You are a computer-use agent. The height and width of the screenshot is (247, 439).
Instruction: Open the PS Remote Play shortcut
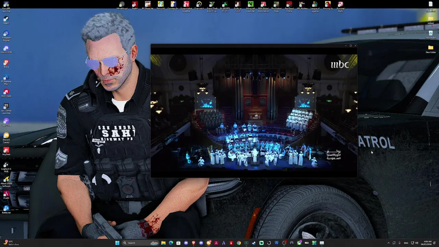(x=6, y=80)
